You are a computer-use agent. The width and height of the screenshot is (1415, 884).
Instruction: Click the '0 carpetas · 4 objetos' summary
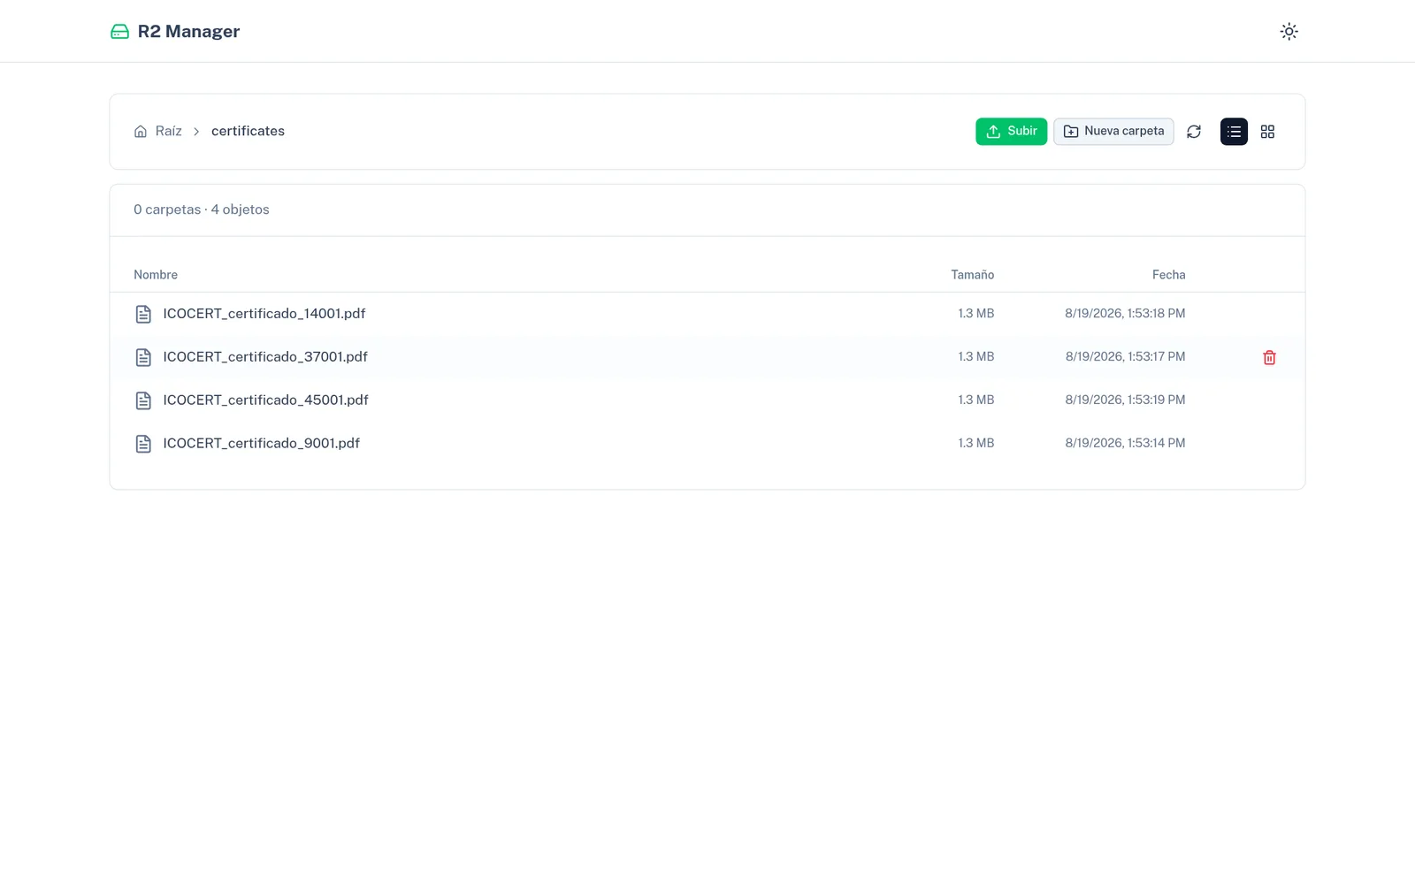tap(202, 210)
